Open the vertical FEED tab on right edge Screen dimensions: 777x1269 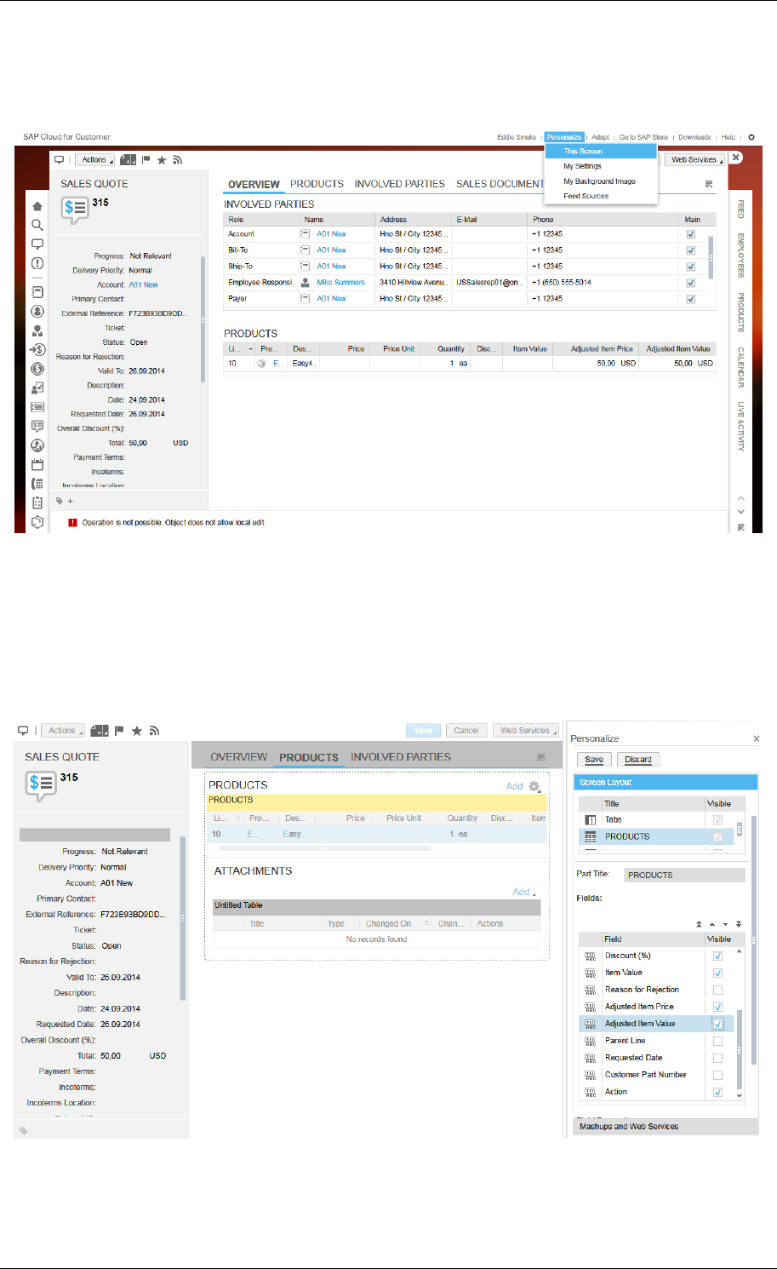point(740,210)
